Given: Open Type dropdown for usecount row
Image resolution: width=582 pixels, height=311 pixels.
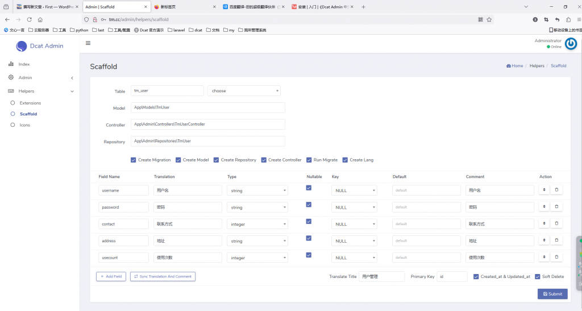Looking at the screenshot, I should [x=257, y=258].
